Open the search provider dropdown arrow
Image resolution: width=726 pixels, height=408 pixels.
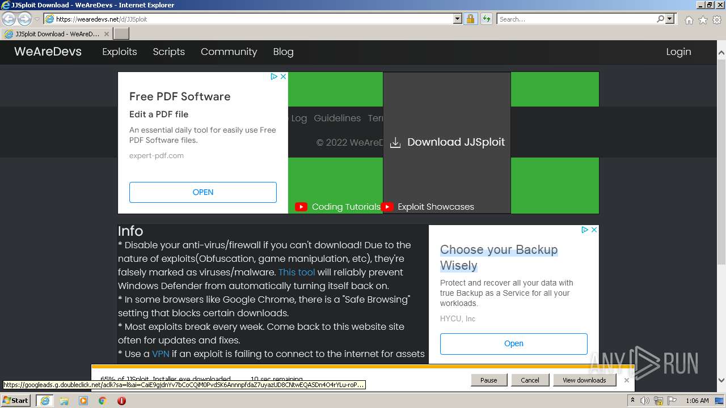point(670,19)
